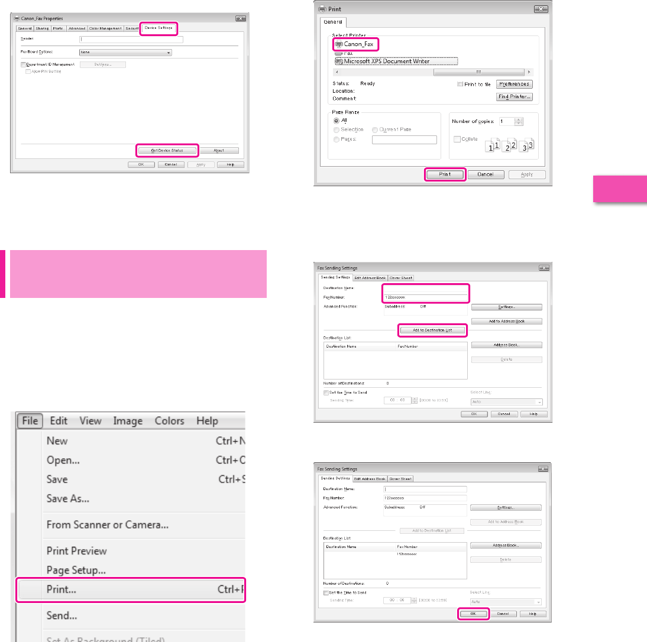Close the Print dialog window

pyautogui.click(x=541, y=9)
